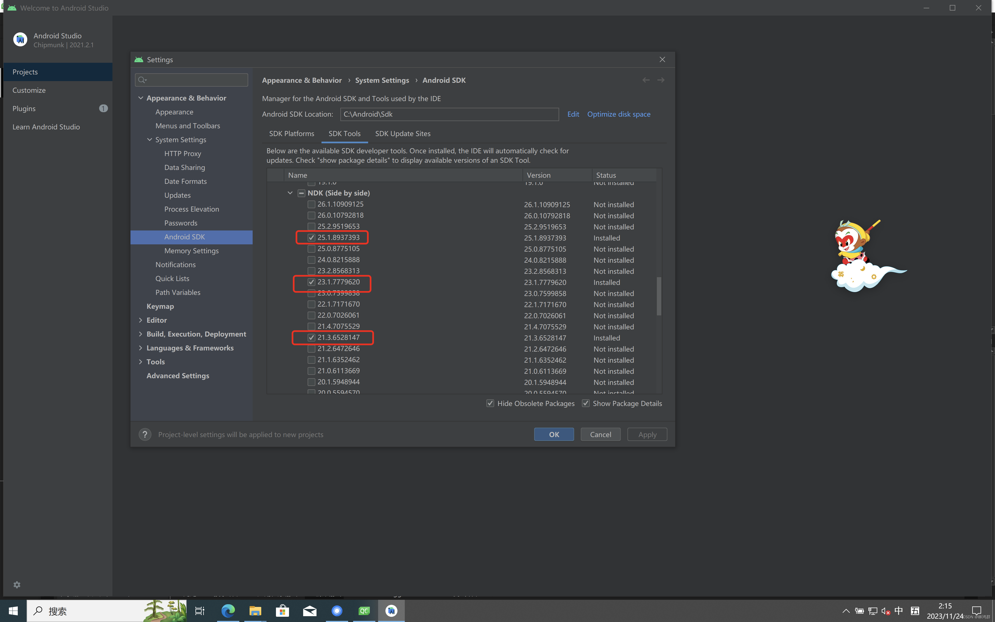The image size is (995, 622).
Task: Open Customize in welcome sidebar
Action: (x=58, y=90)
